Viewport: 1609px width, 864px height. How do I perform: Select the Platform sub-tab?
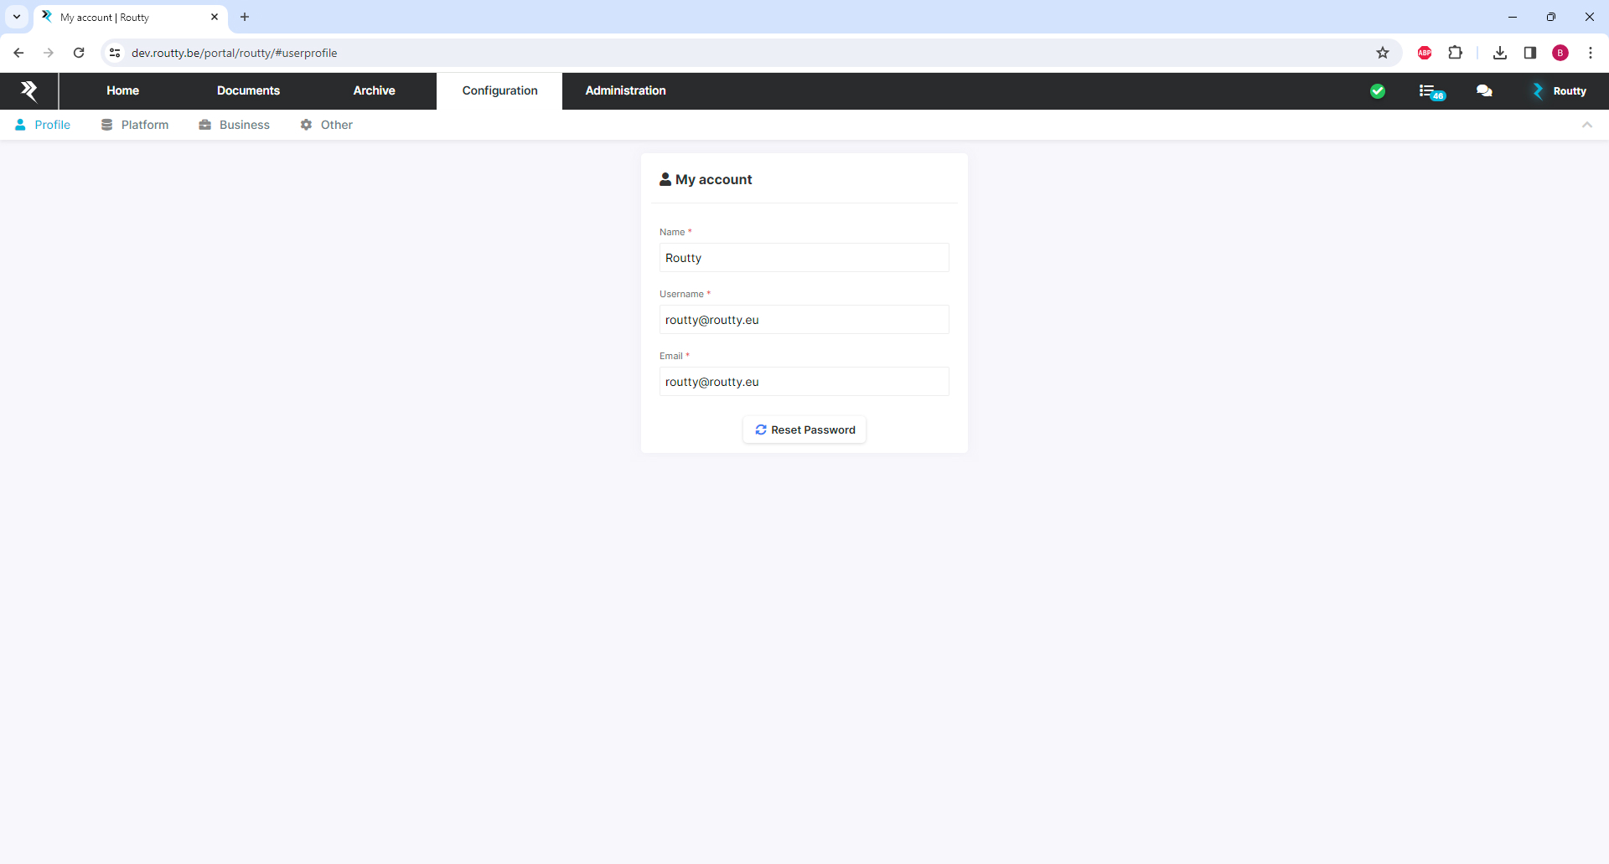click(135, 125)
